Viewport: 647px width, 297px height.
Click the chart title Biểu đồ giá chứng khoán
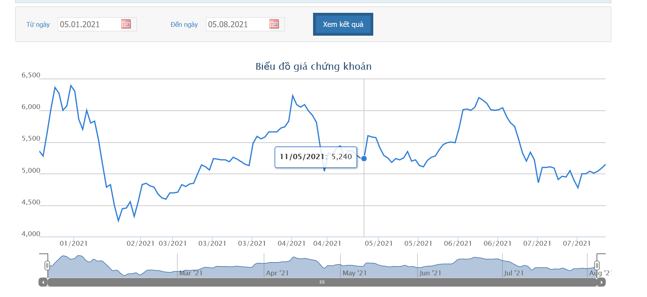[313, 66]
